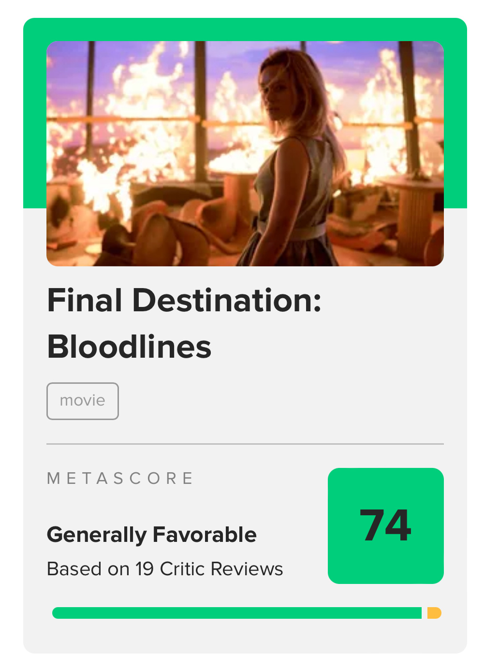Click the word Bloodlines in the title
The width and height of the screenshot is (484, 670).
click(x=129, y=347)
